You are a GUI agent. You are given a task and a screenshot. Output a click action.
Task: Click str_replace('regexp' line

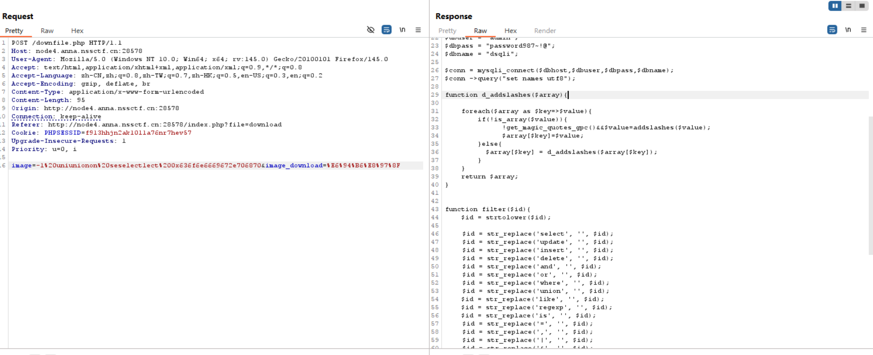point(537,307)
